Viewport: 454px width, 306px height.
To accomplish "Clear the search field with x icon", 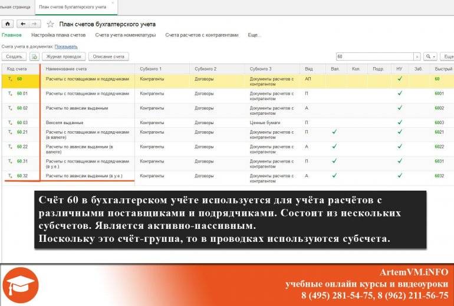I will click(x=417, y=56).
